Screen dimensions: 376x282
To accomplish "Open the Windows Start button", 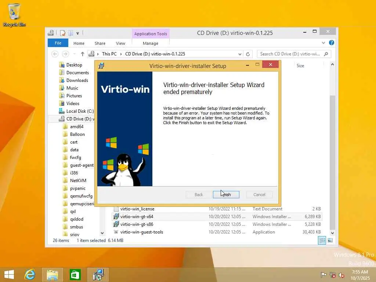I will [9, 275].
